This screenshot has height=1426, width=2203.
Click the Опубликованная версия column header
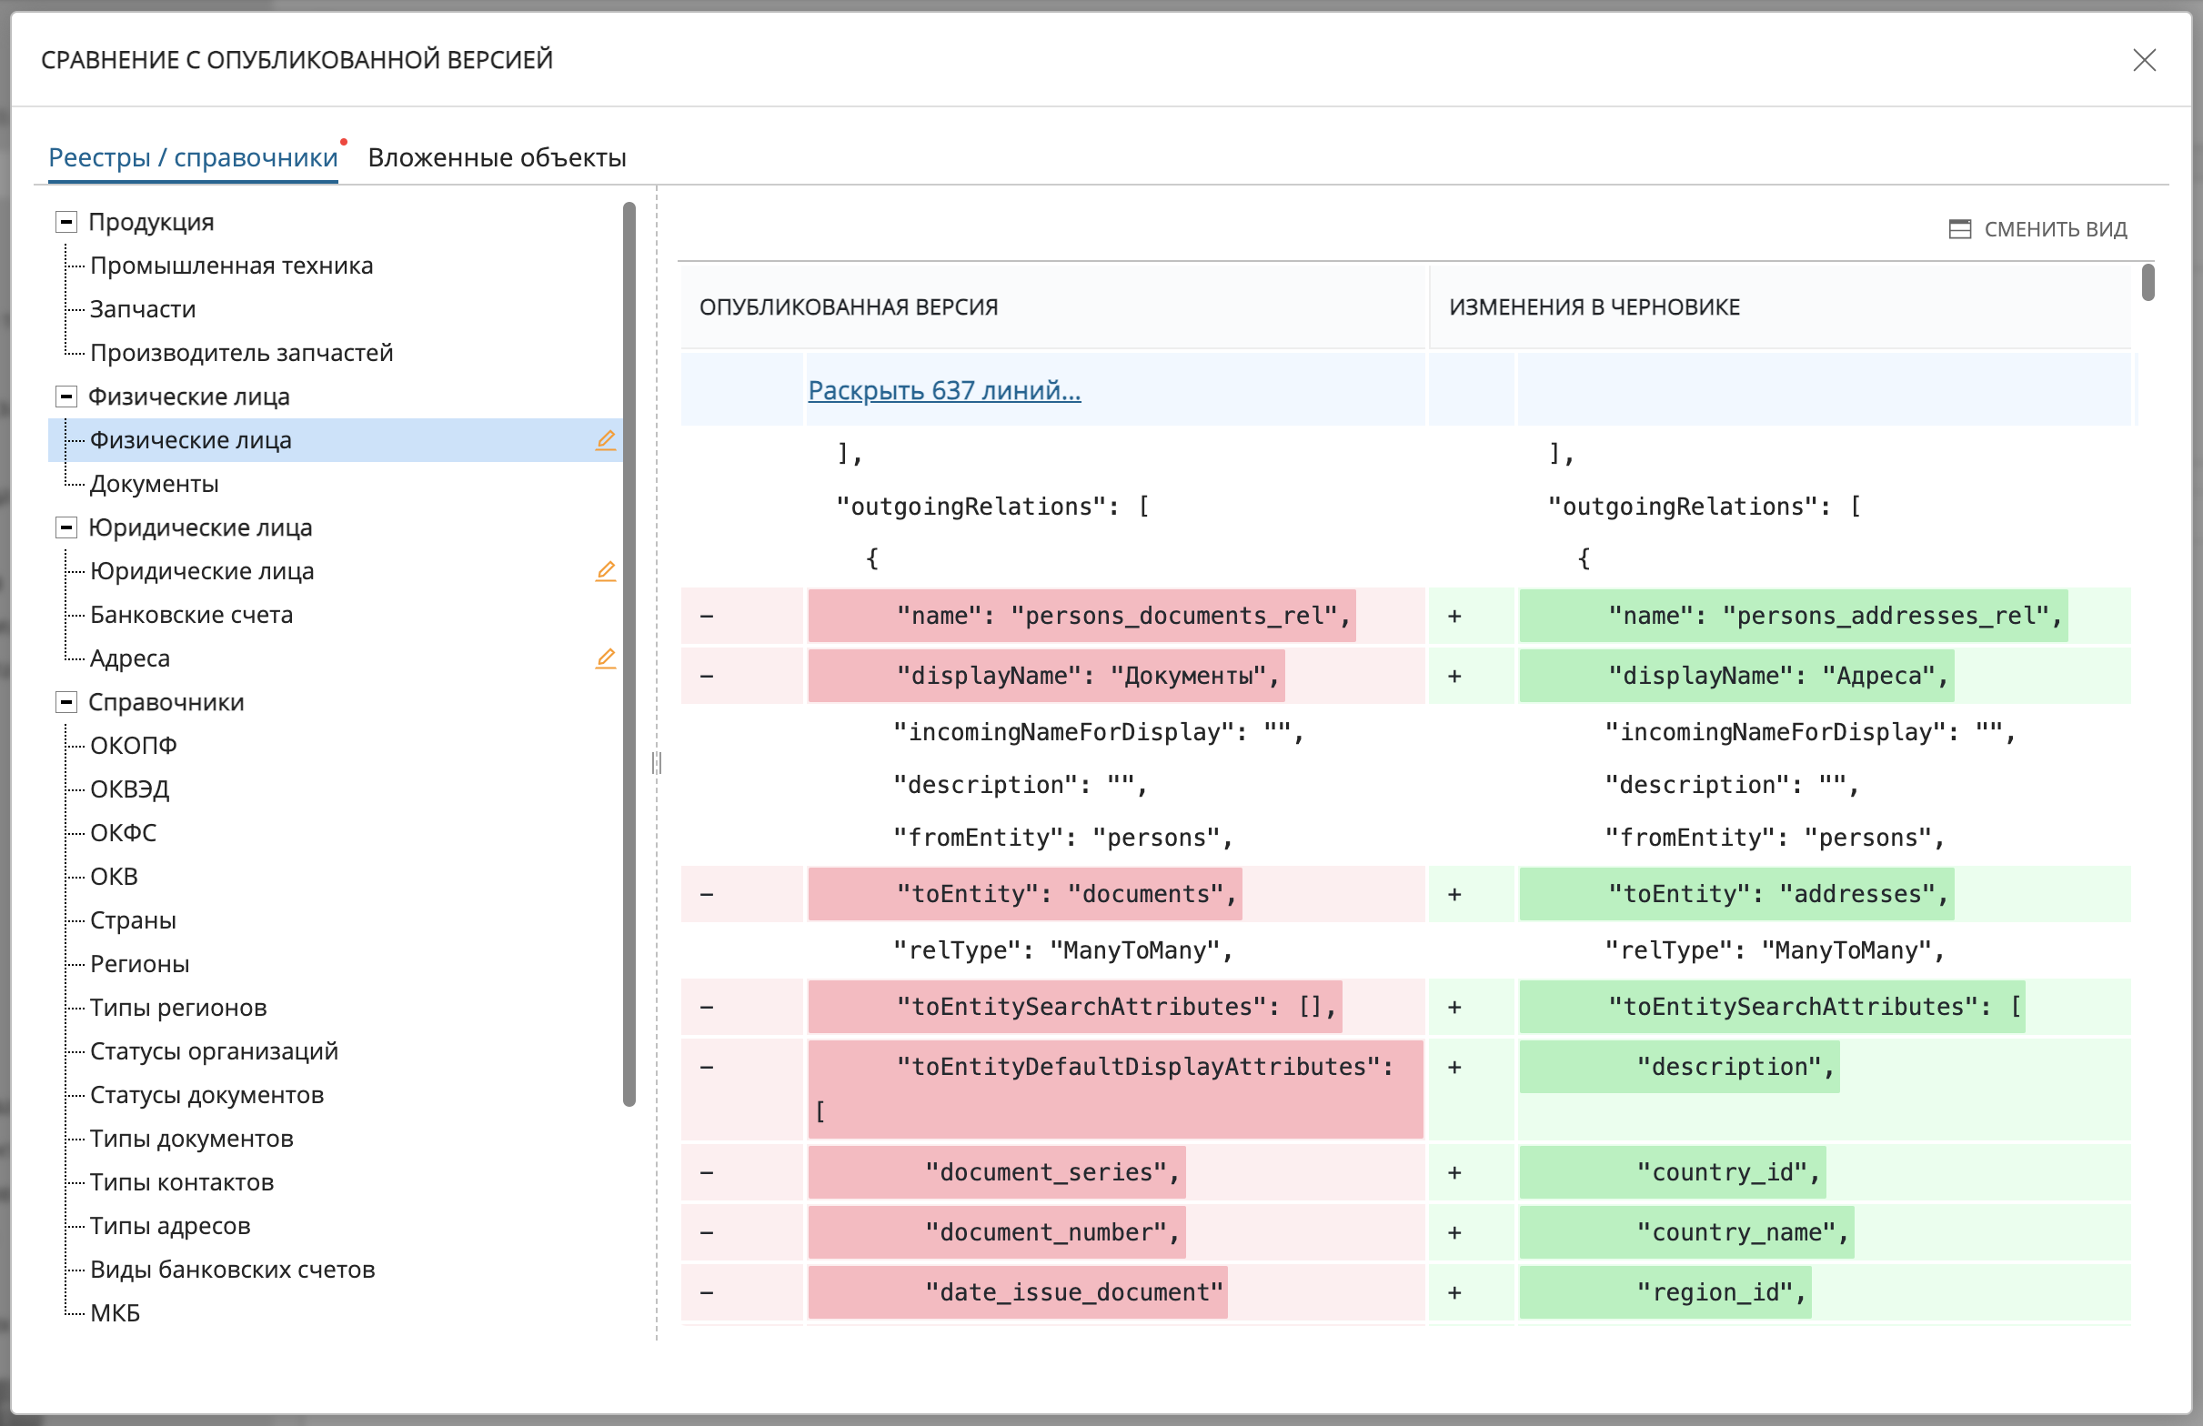click(x=1053, y=307)
